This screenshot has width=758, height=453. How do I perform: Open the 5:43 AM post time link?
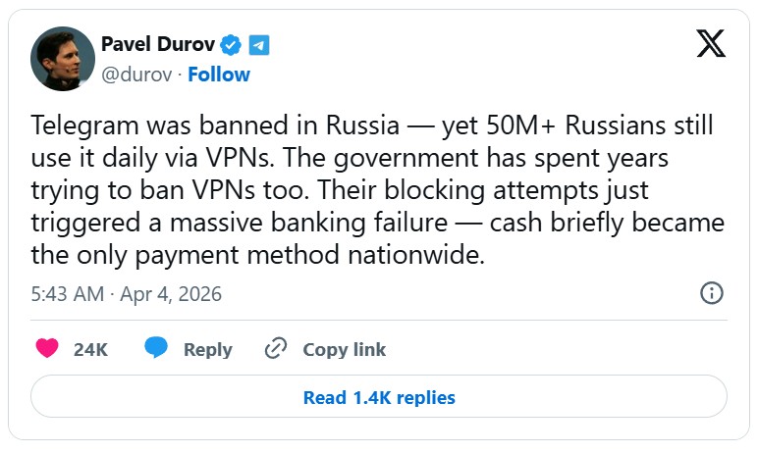click(68, 293)
